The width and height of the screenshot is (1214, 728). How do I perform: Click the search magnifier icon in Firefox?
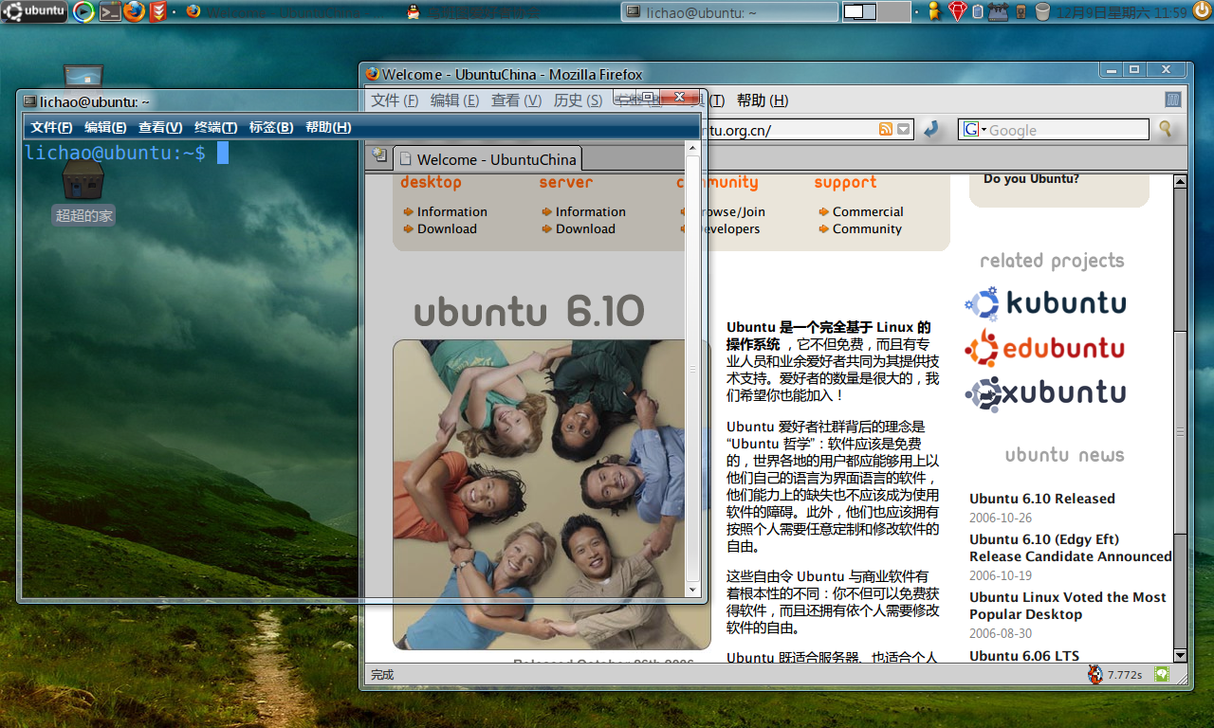(1166, 129)
